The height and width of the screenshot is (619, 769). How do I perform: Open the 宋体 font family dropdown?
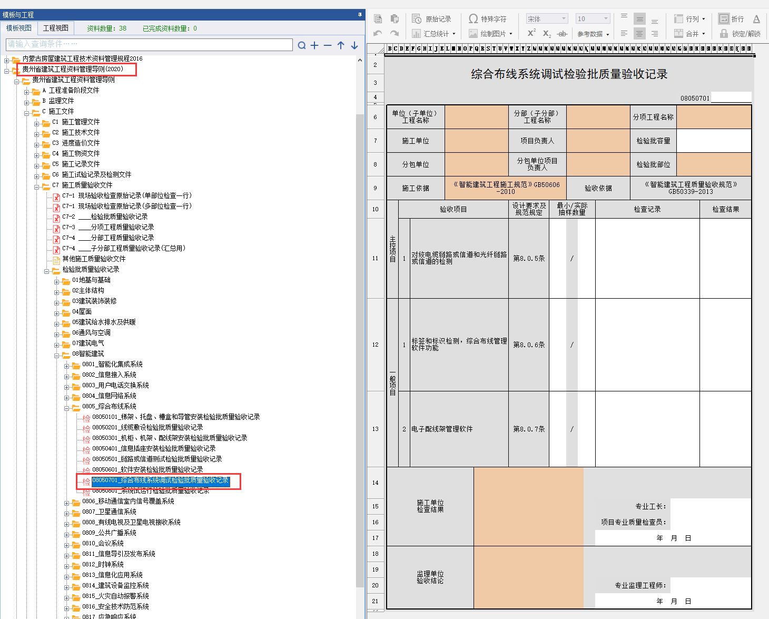click(547, 19)
